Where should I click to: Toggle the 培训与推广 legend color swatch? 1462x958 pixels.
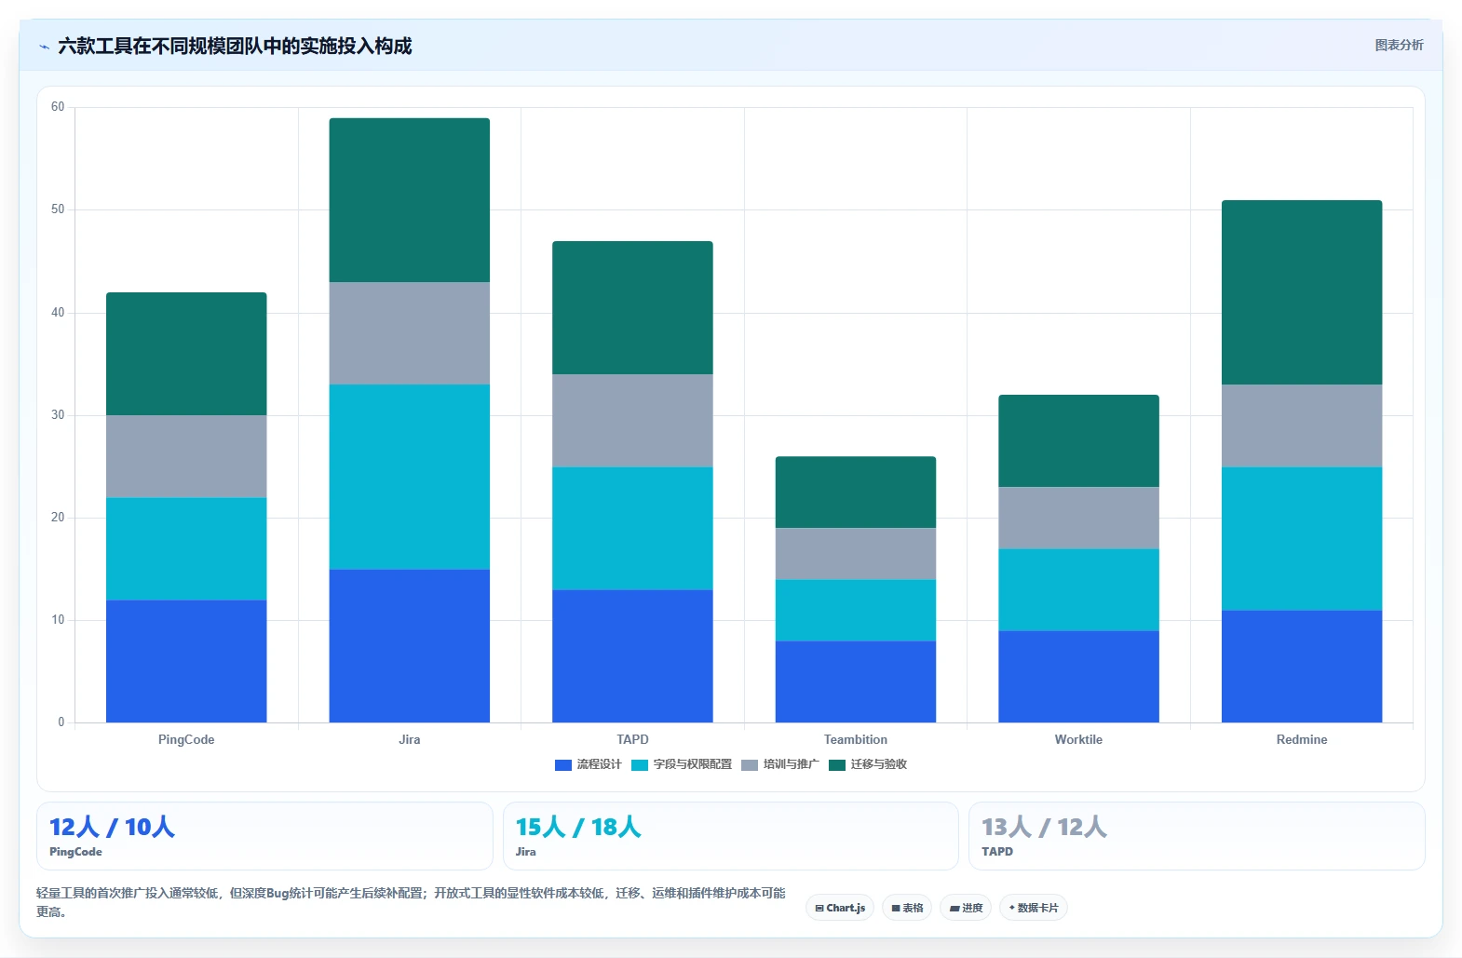point(750,765)
